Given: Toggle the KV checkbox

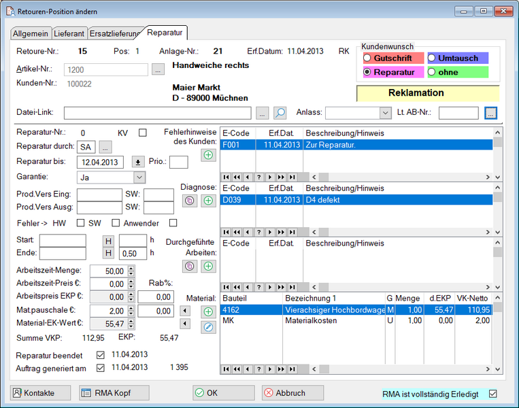Looking at the screenshot, I should point(143,133).
